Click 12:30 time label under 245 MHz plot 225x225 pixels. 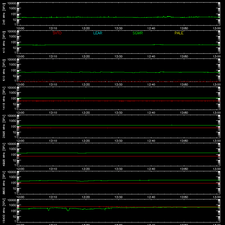coord(118,28)
